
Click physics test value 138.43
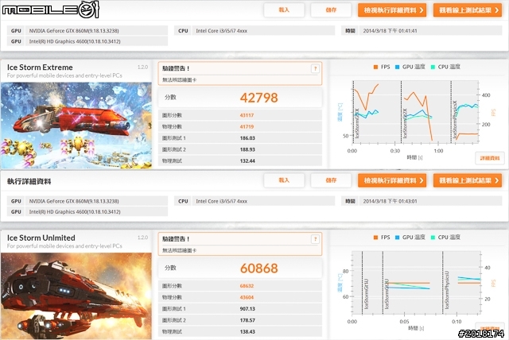click(247, 331)
